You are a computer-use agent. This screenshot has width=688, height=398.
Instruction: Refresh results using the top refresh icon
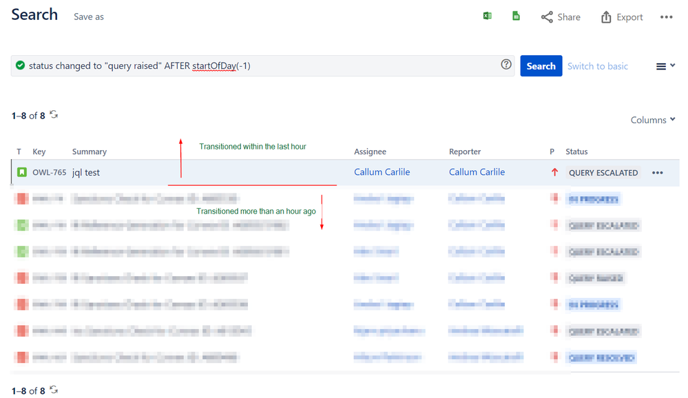(54, 115)
